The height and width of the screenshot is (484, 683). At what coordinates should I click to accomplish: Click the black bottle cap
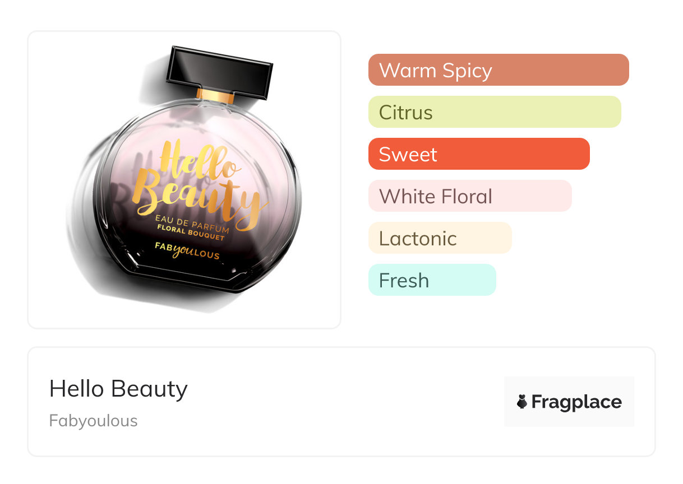coord(219,69)
